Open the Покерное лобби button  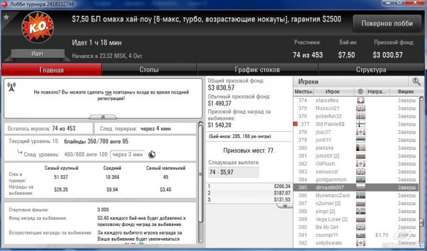click(x=387, y=24)
